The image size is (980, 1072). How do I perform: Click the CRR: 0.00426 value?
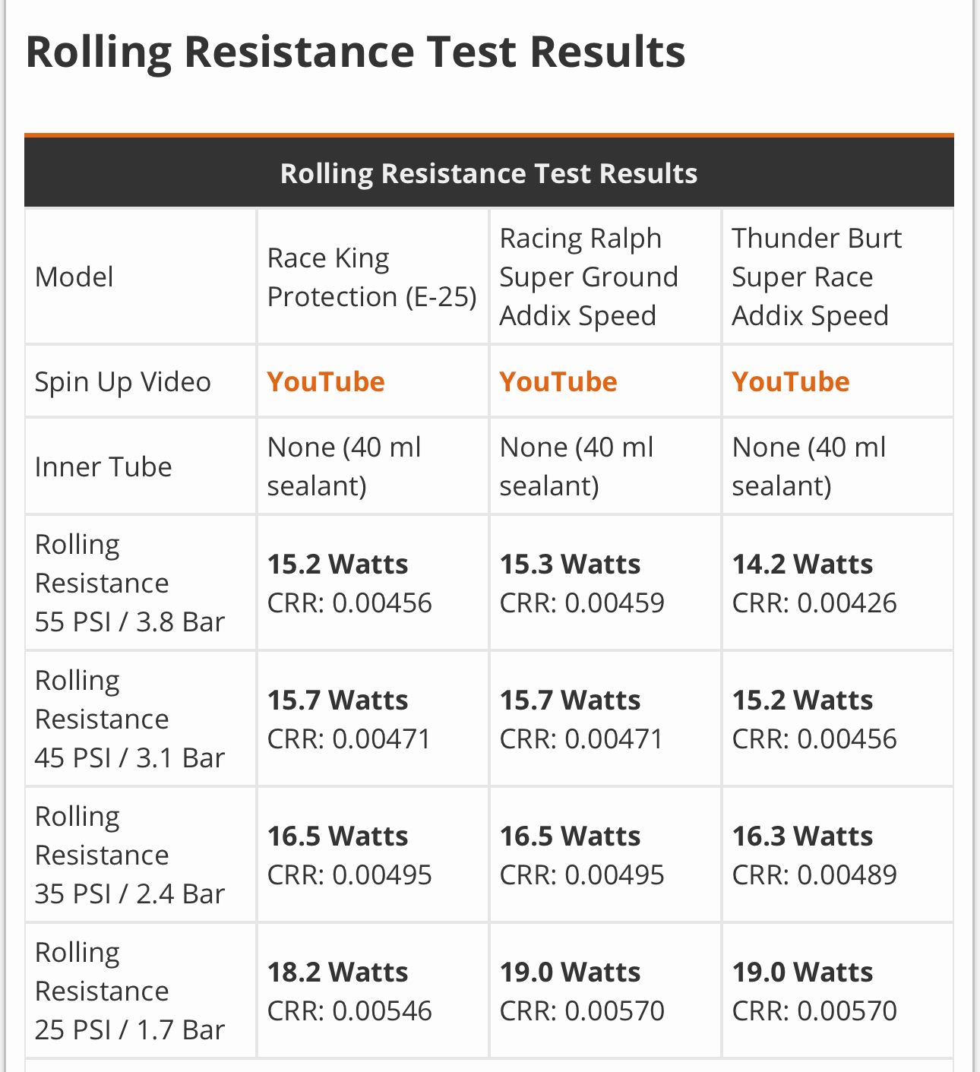814,603
